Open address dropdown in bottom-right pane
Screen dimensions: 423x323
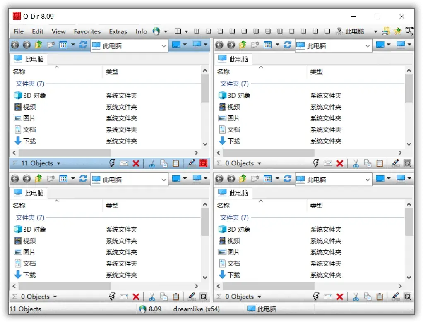pos(368,179)
